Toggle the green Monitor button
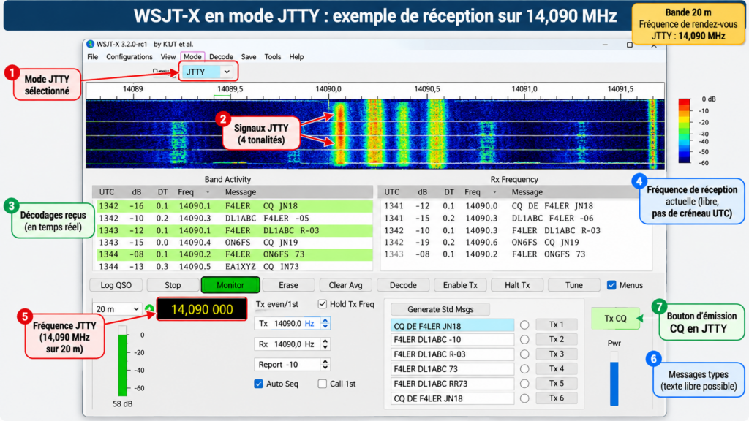Viewport: 749px width, 421px height. click(230, 285)
